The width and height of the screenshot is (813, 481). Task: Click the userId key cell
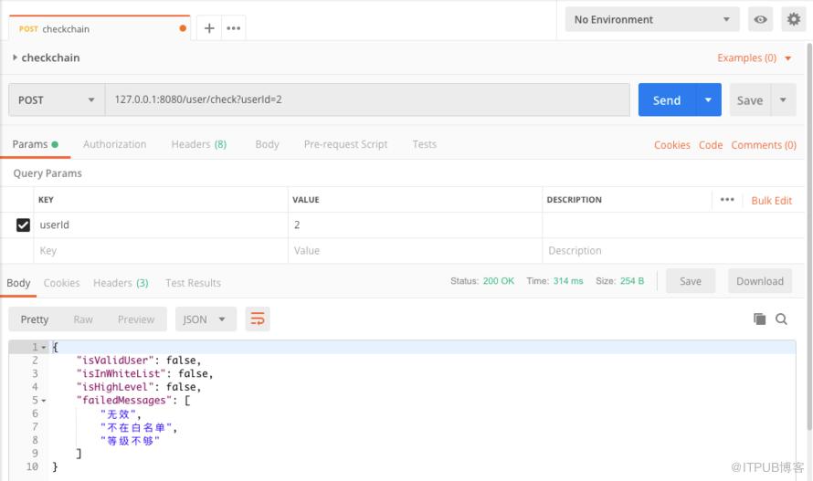tap(161, 225)
